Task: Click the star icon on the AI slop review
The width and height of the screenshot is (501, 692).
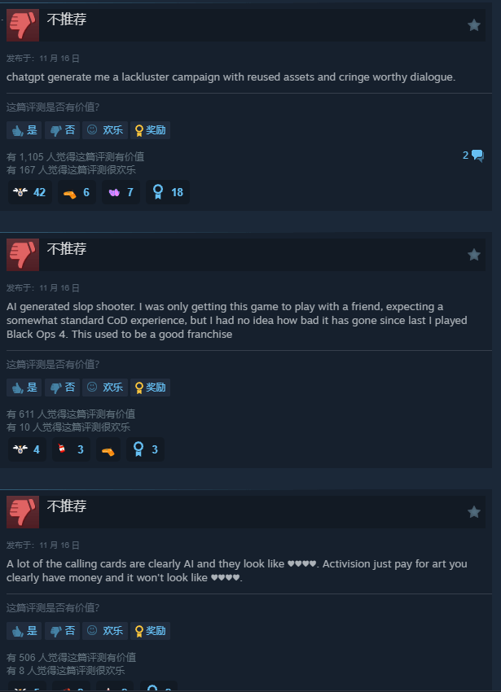Action: tap(473, 255)
